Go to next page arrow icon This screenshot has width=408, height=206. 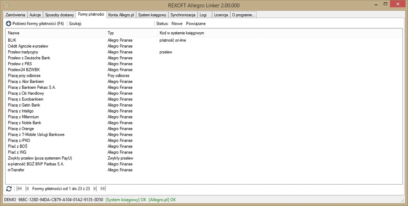(x=95, y=189)
